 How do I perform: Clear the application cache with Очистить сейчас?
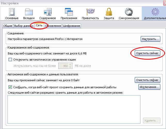pos(147,80)
